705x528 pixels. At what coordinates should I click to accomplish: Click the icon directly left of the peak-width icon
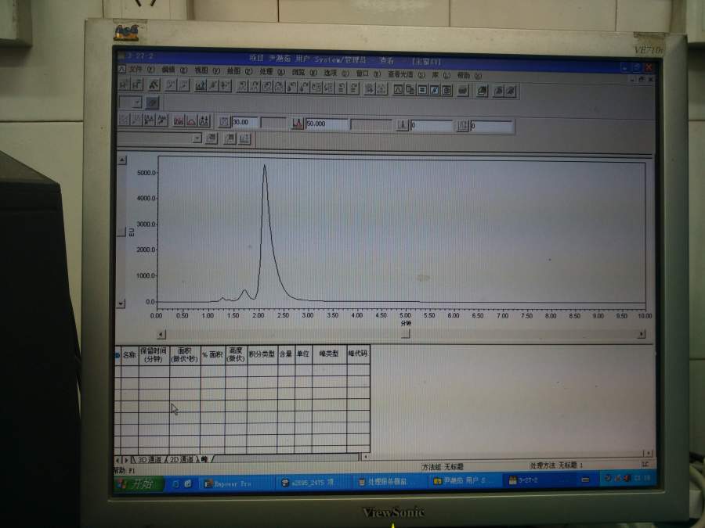(204, 120)
